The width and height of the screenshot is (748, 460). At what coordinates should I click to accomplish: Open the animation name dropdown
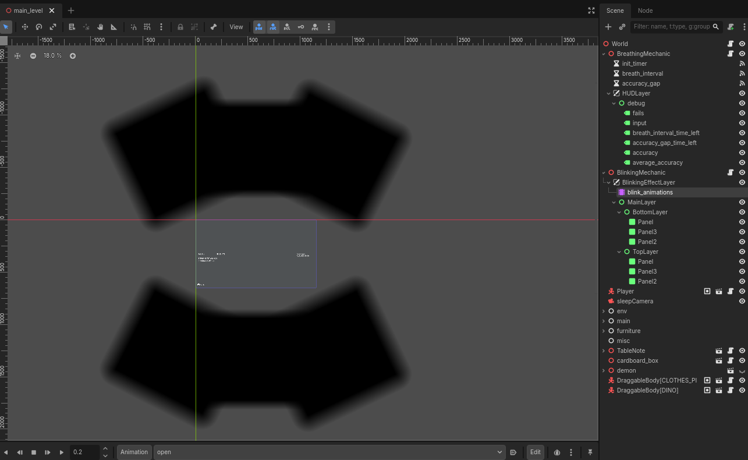[329, 452]
